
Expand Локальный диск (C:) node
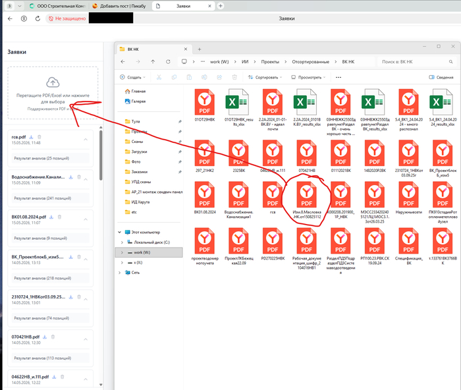pos(122,242)
